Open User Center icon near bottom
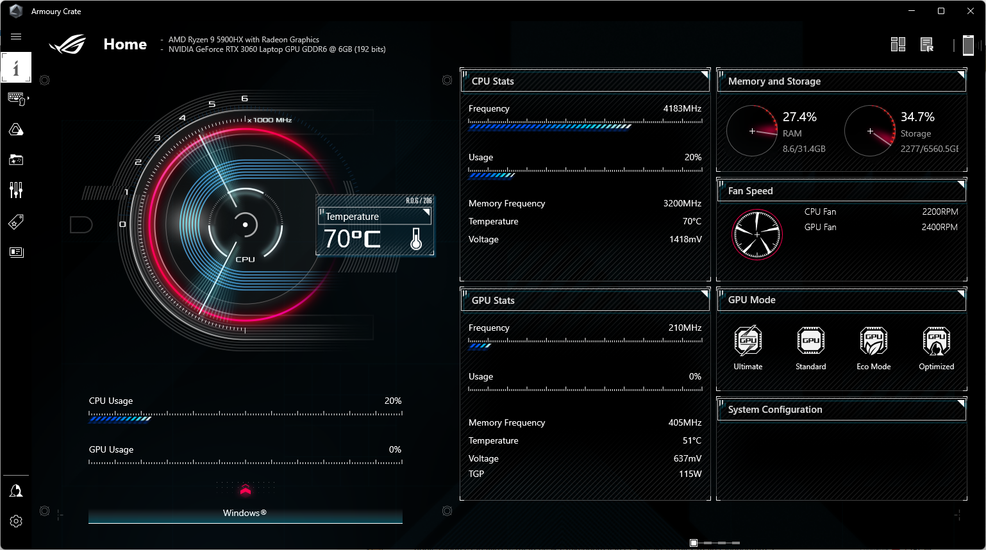Image resolution: width=986 pixels, height=550 pixels. click(16, 491)
